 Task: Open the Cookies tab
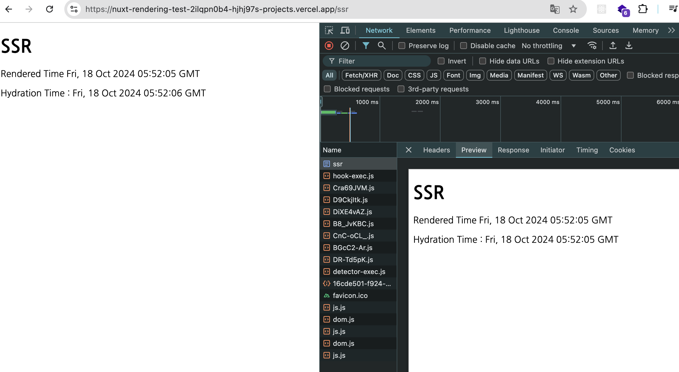coord(622,150)
